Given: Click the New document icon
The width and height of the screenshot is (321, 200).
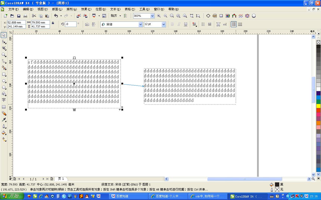Looking at the screenshot, I should click(6, 16).
